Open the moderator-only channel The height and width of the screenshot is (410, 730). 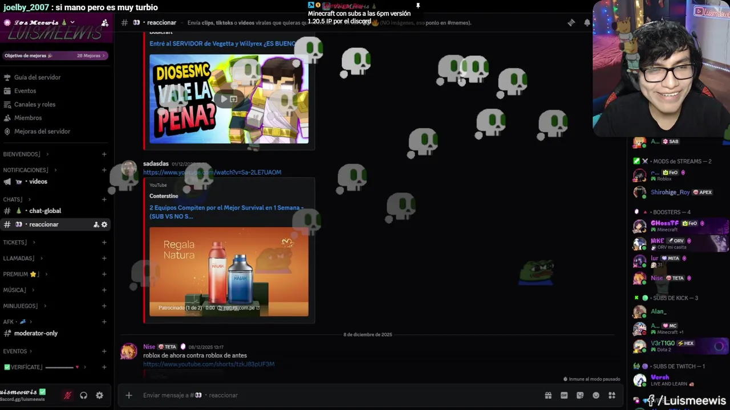click(x=55, y=333)
